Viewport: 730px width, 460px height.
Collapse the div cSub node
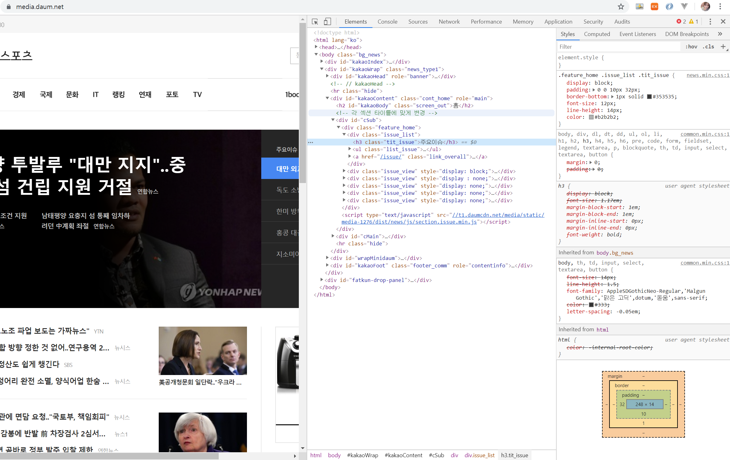(333, 120)
